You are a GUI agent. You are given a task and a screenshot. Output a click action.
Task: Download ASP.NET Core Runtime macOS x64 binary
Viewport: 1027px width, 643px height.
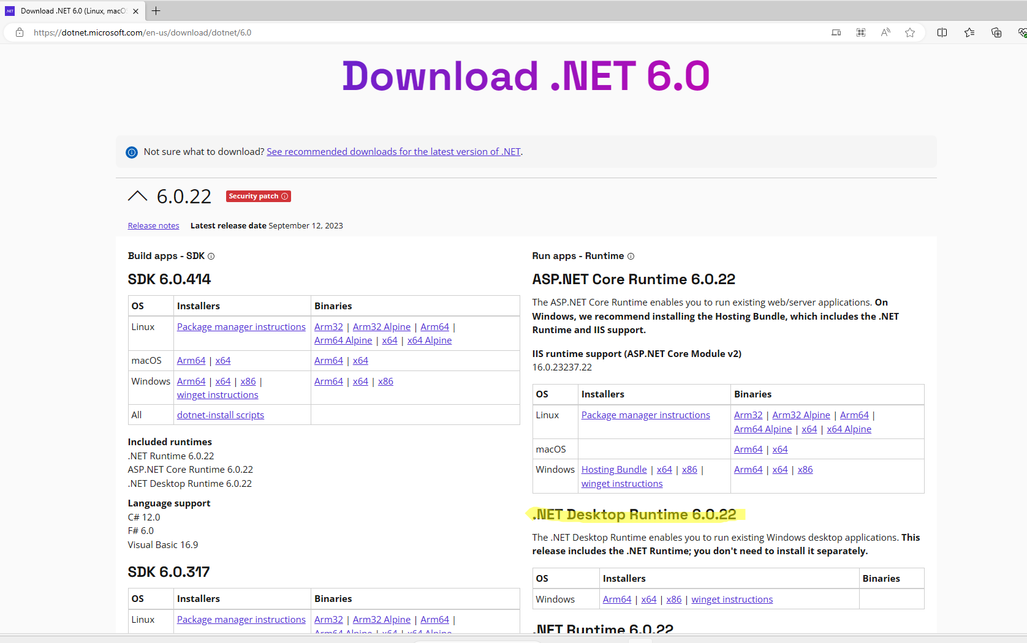780,449
